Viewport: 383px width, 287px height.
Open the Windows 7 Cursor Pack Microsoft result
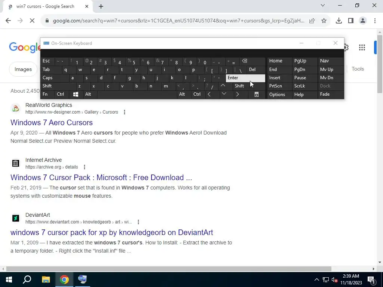coord(101,178)
